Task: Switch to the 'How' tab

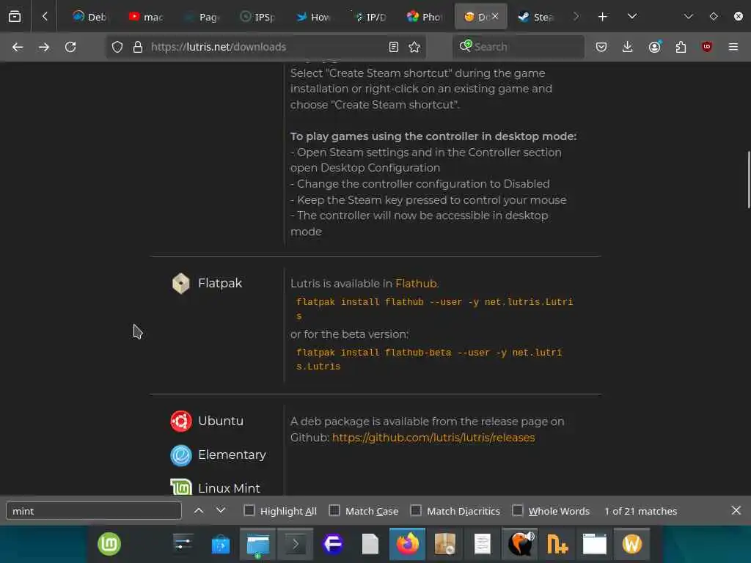Action: coord(312,17)
